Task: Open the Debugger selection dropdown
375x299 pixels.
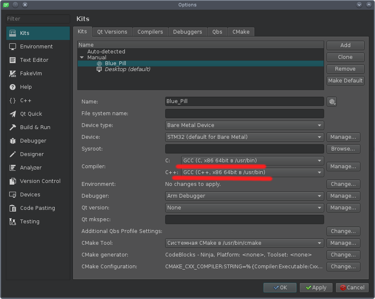Action: pyautogui.click(x=244, y=196)
